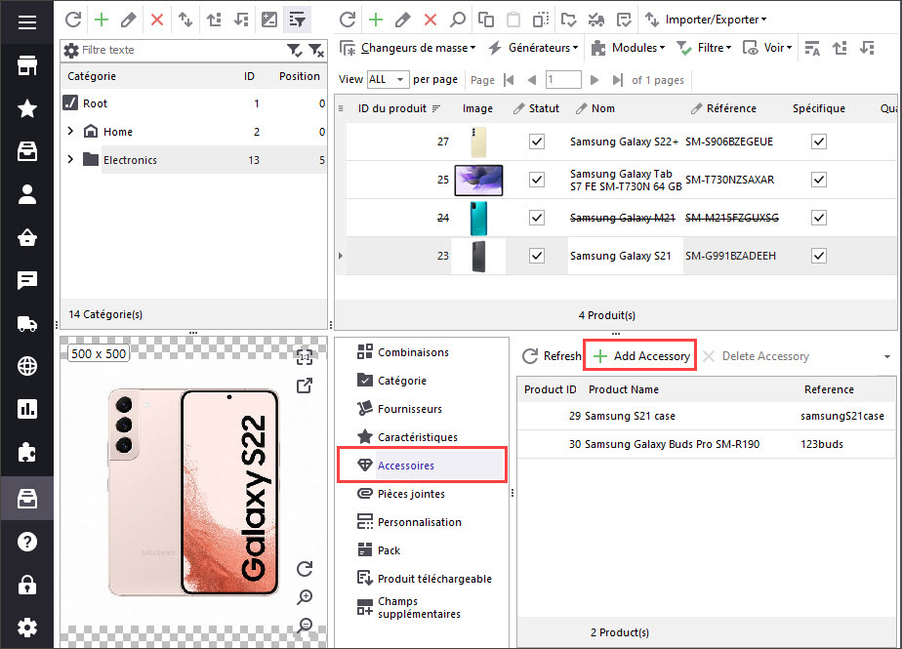Open Générateurs dropdown menu
Viewport: 902px width, 649px height.
[533, 48]
